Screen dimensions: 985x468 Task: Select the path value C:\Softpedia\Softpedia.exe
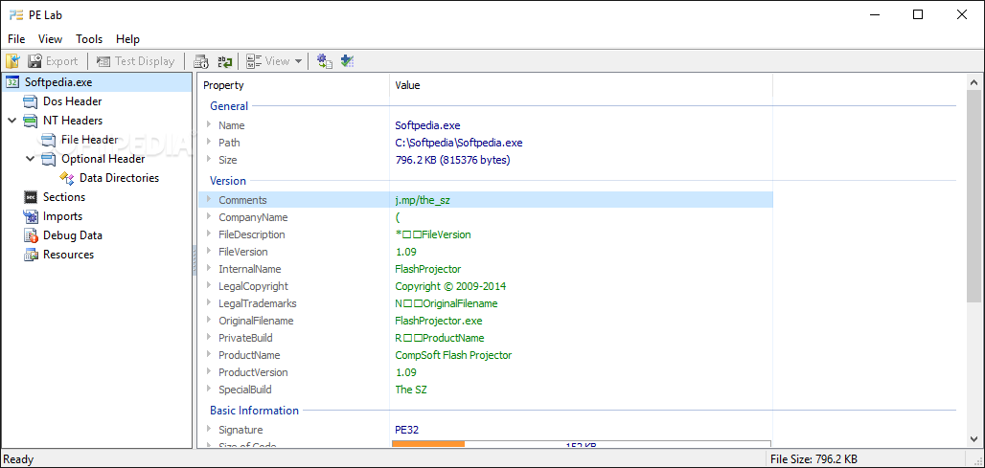pyautogui.click(x=459, y=143)
